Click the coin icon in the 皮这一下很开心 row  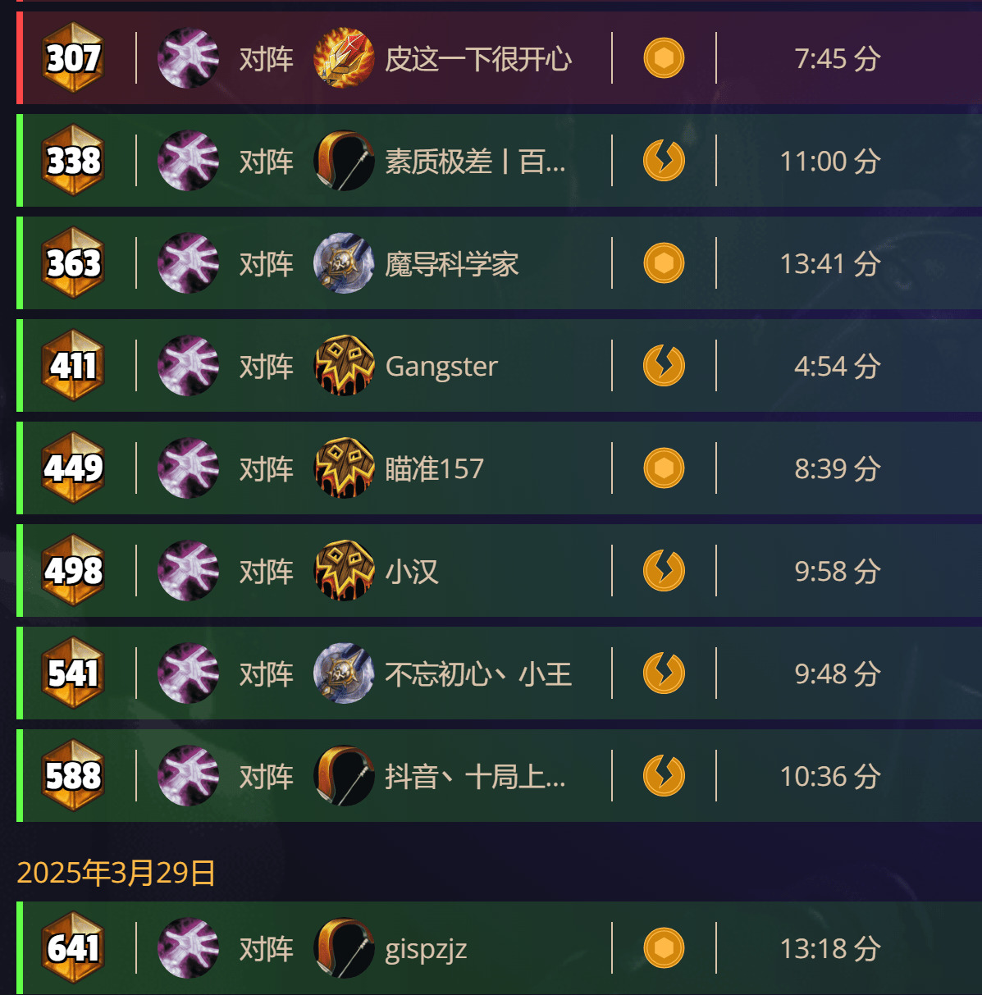tap(664, 58)
